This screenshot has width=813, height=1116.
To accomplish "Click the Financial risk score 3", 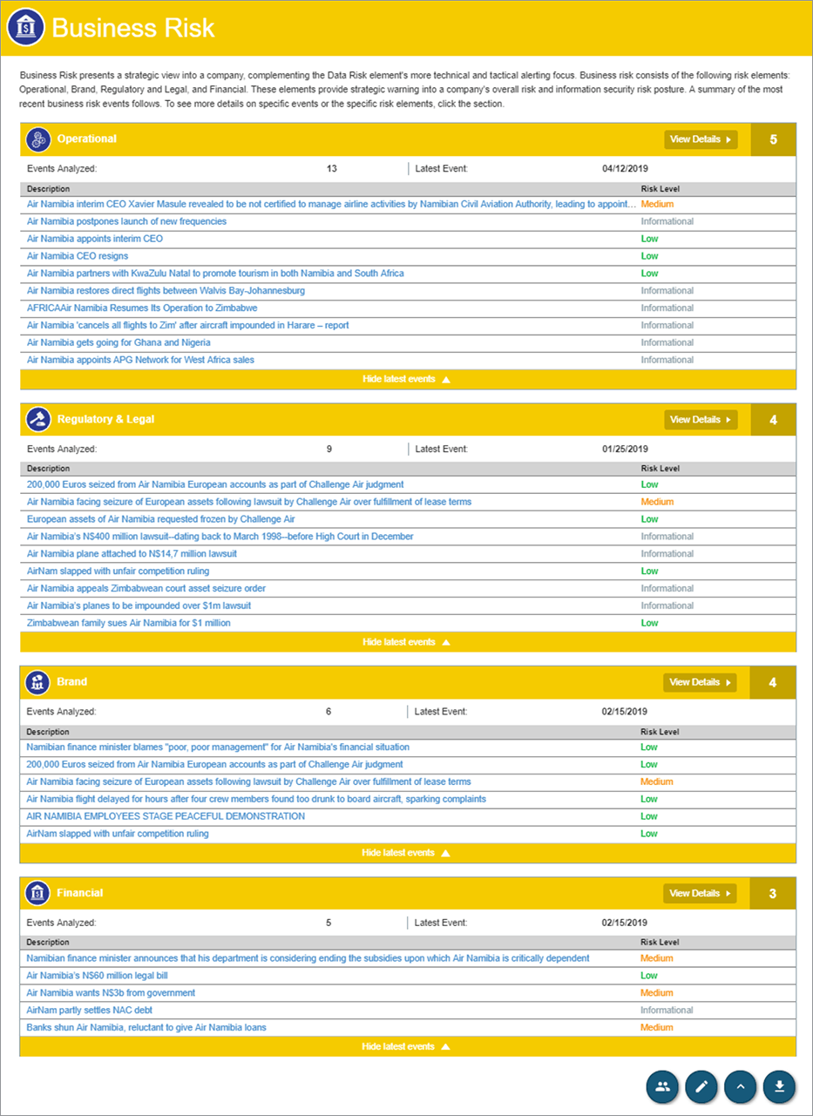I will pyautogui.click(x=773, y=893).
